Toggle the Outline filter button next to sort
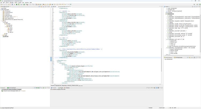This screenshot has height=109, width=201. pos(194,6)
